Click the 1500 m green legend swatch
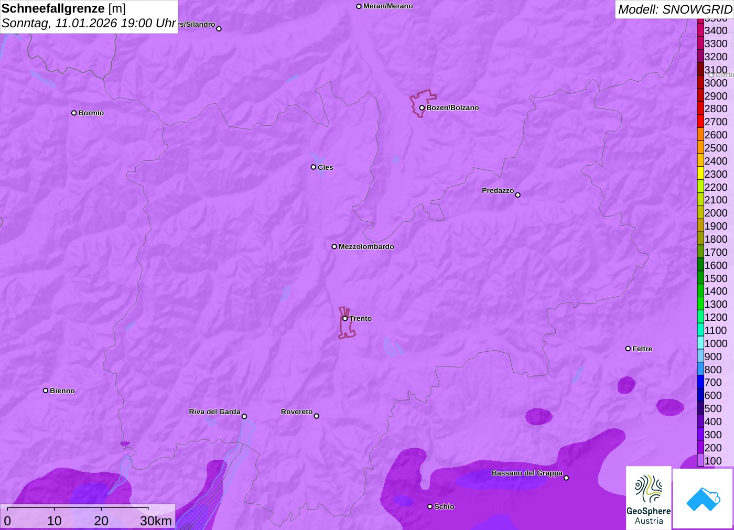The height and width of the screenshot is (530, 734). (x=700, y=278)
